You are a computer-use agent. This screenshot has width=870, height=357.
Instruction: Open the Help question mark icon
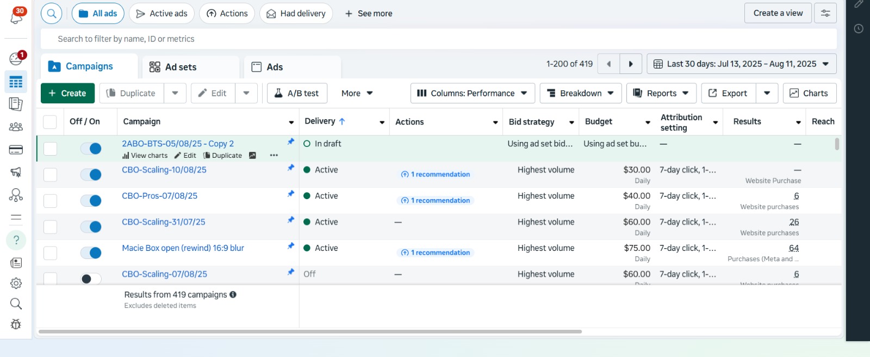point(16,240)
